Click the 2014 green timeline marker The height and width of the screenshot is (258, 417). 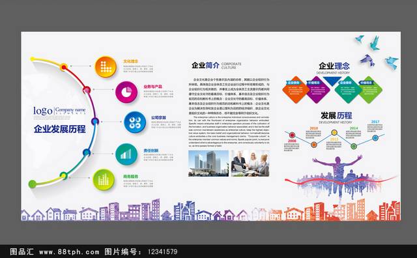tap(353, 146)
